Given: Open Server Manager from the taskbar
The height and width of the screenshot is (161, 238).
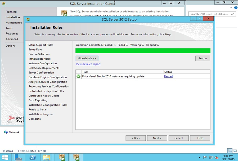Looking at the screenshot, I should 18,157.
